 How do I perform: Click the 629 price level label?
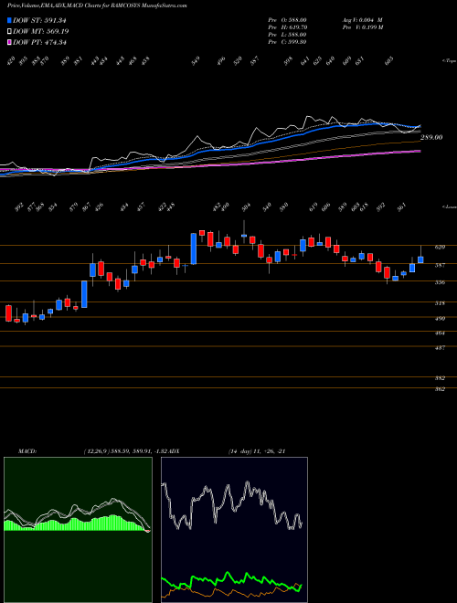[440, 248]
